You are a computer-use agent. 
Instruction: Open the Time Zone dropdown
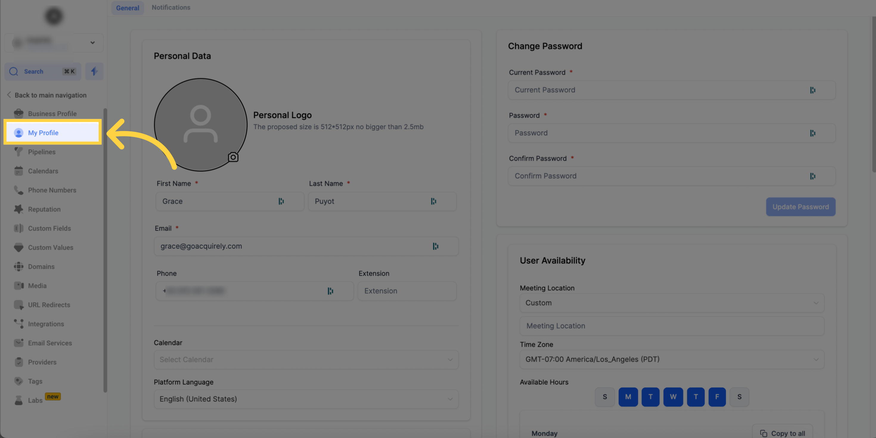[x=672, y=359]
